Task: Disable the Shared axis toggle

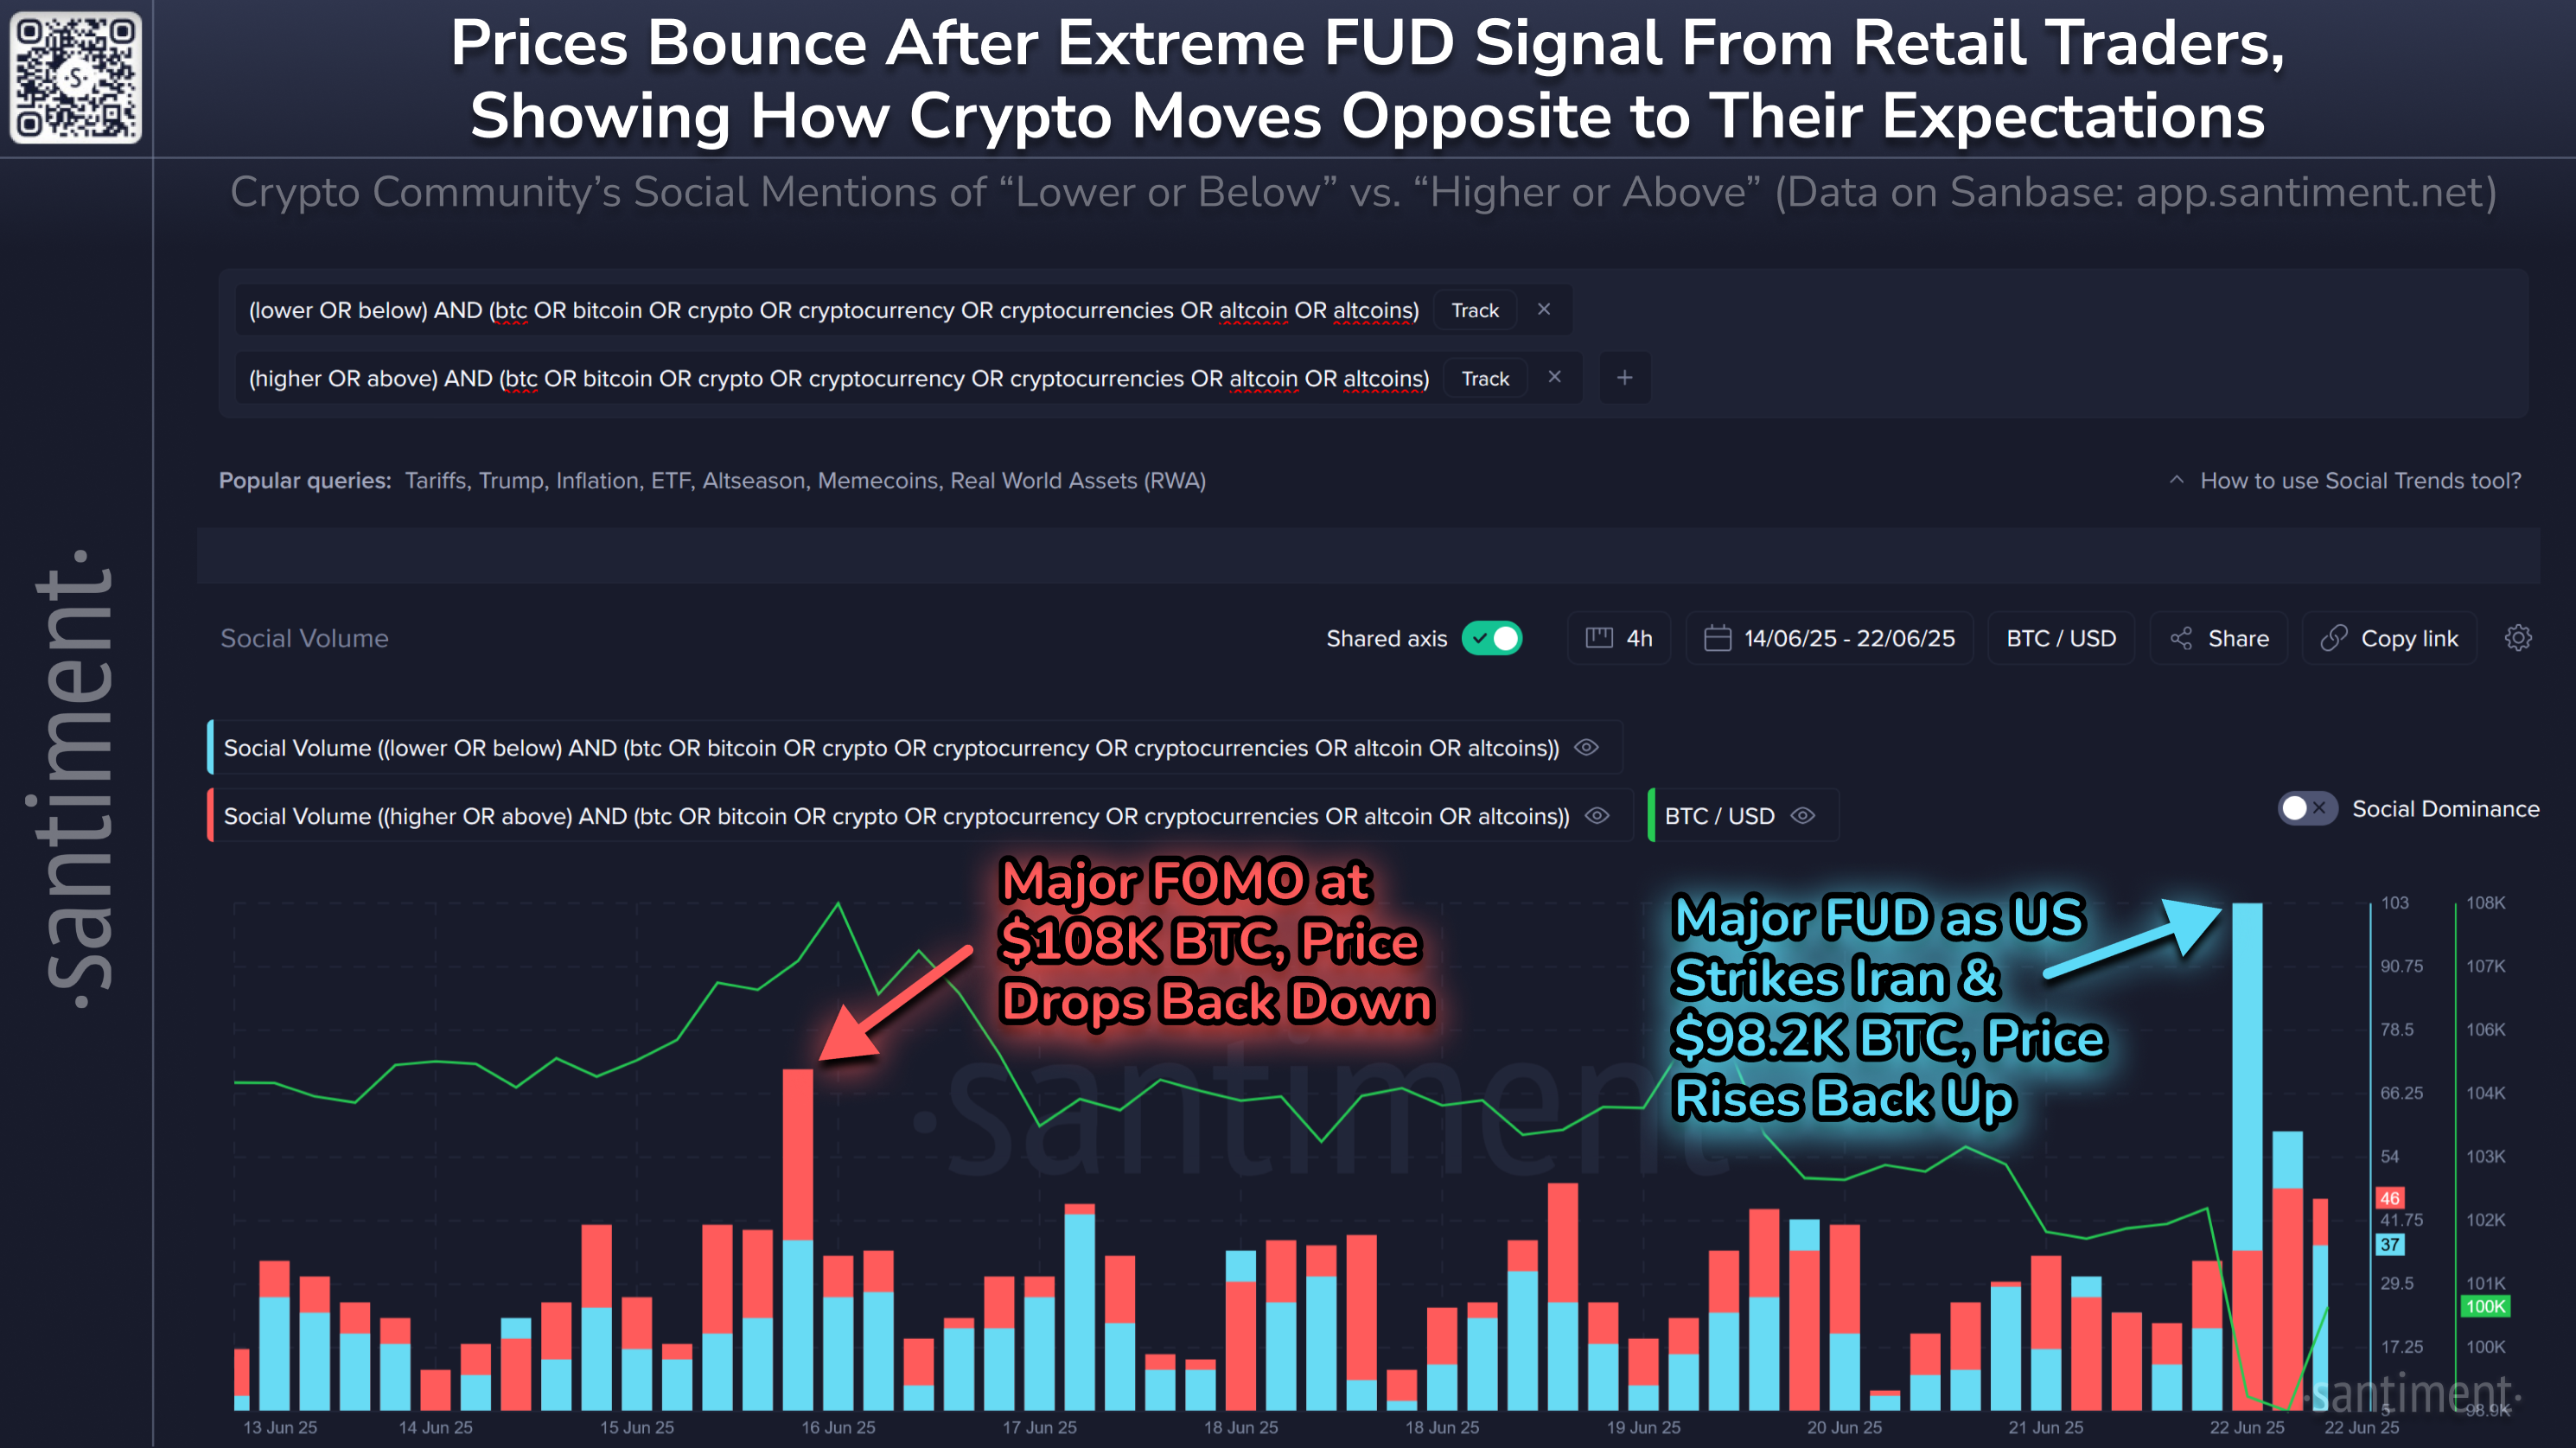Action: coord(1491,638)
